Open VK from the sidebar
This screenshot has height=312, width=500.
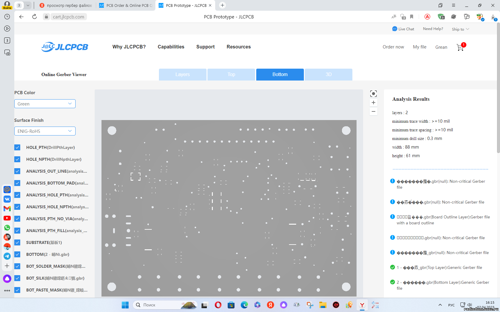point(7,199)
